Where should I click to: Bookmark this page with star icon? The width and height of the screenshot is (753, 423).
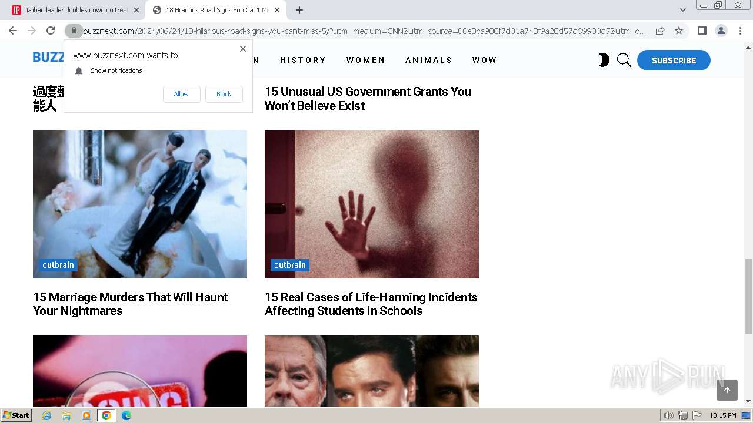coord(679,31)
